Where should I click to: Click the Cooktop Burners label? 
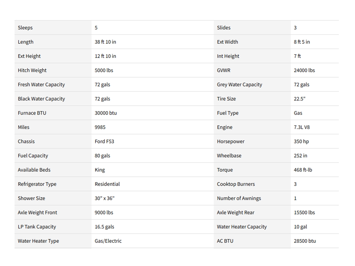(236, 184)
